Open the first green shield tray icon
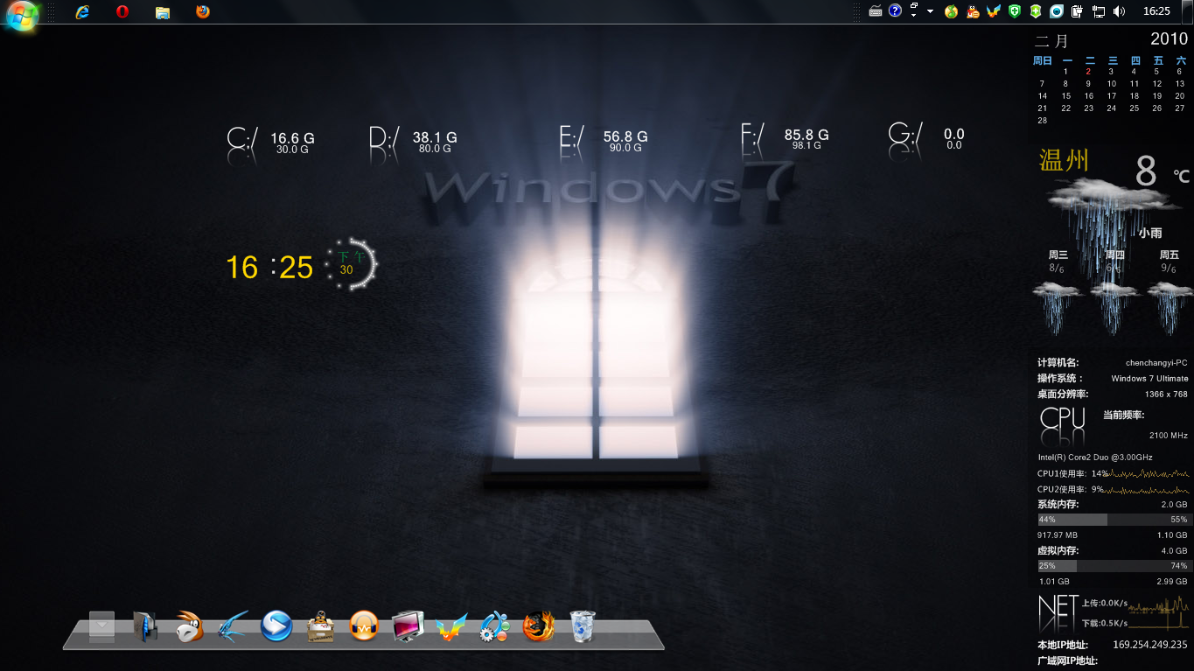Viewport: 1194px width, 671px height. point(1015,11)
